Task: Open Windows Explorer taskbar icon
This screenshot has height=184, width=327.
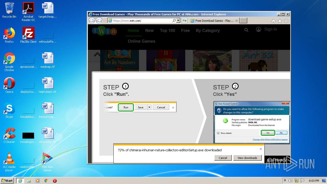Action: tap(29, 180)
